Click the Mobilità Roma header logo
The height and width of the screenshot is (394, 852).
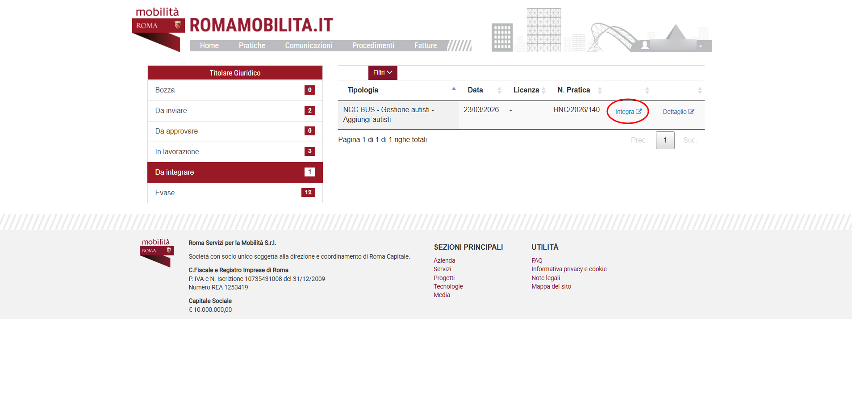158,29
